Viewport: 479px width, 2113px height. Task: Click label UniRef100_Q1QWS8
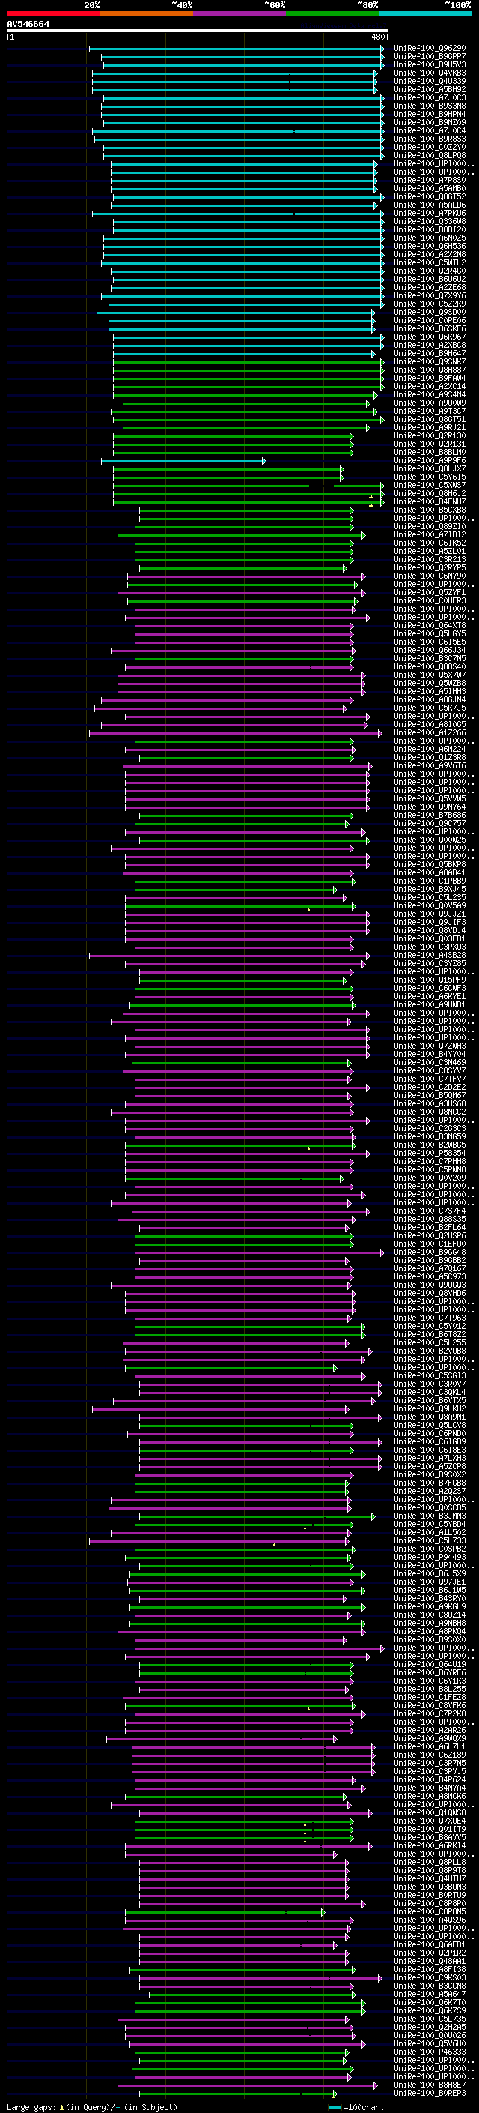pos(430,1812)
